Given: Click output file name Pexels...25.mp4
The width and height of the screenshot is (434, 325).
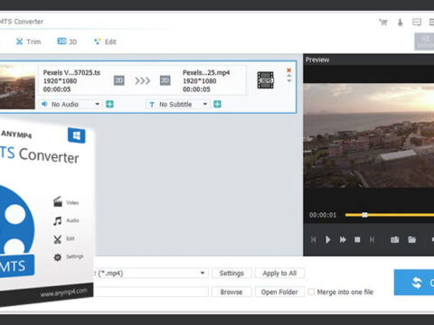Looking at the screenshot, I should [206, 72].
